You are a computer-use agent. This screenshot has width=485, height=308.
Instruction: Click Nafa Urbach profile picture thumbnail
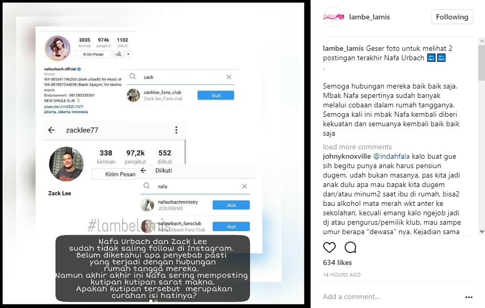pyautogui.click(x=58, y=48)
